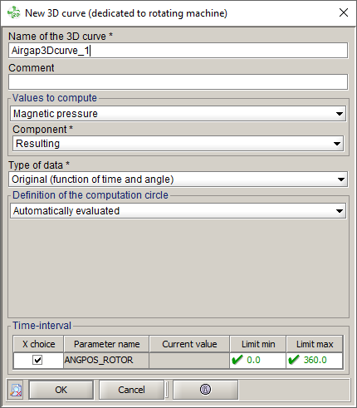Click into the Comment field
Screen dimensions: 357x408
tap(178, 81)
